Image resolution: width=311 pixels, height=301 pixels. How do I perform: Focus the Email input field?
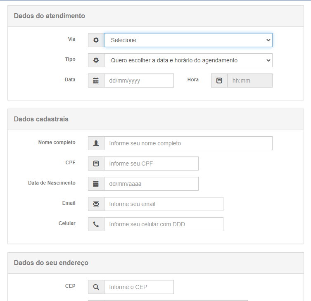(x=164, y=204)
